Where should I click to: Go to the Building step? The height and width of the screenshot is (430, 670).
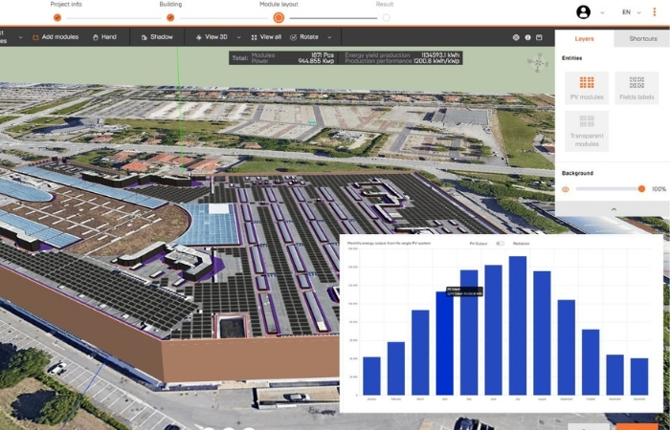click(x=170, y=16)
